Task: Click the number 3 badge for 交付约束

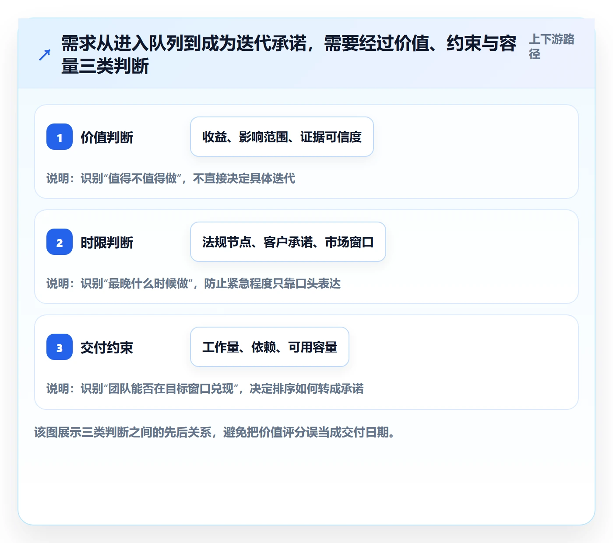Action: pos(60,347)
